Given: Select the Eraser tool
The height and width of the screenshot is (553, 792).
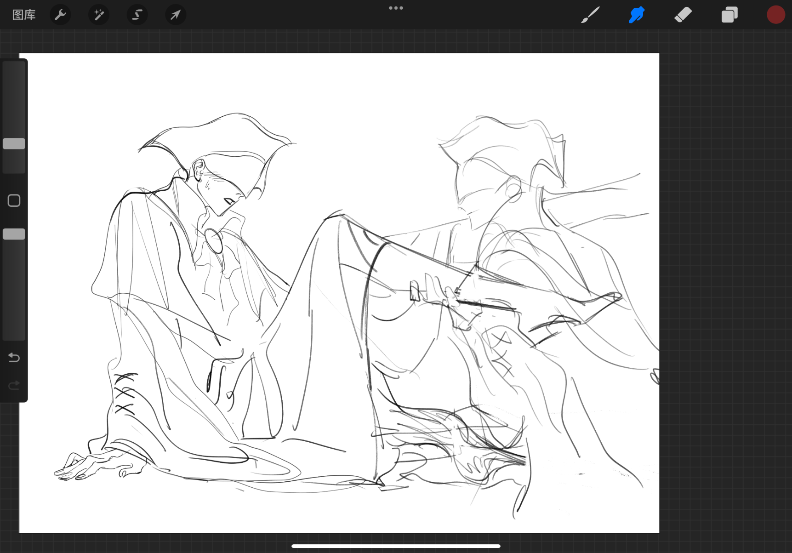Looking at the screenshot, I should [683, 15].
